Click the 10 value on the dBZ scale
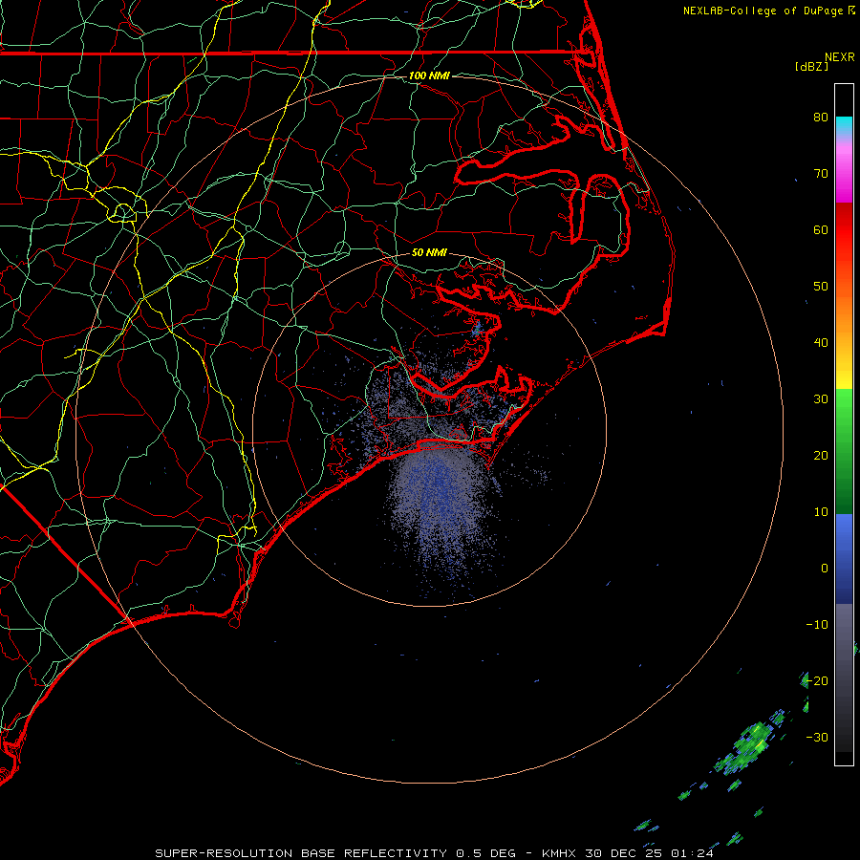The image size is (860, 860). tap(821, 512)
